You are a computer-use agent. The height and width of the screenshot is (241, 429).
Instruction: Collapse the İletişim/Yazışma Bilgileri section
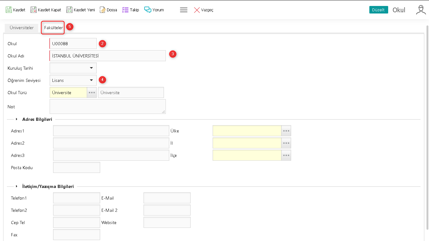[x=17, y=186]
